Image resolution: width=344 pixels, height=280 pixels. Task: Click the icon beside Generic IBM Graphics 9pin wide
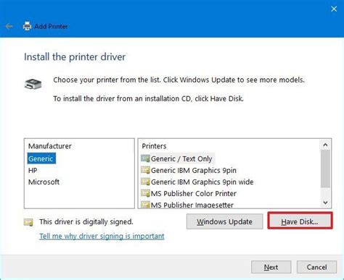(145, 182)
